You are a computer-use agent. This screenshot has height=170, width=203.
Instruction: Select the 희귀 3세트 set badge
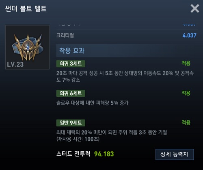71,63
